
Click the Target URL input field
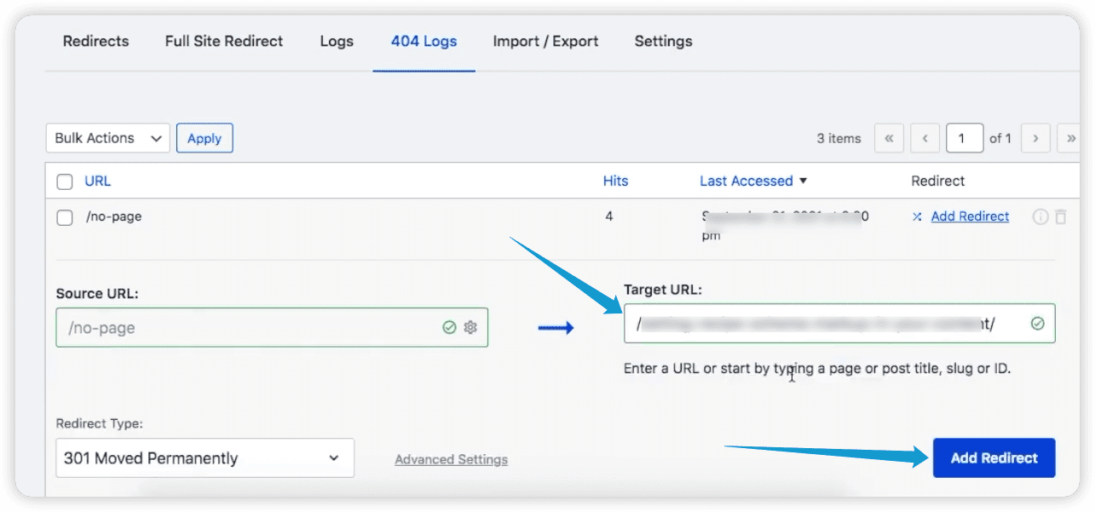(839, 324)
